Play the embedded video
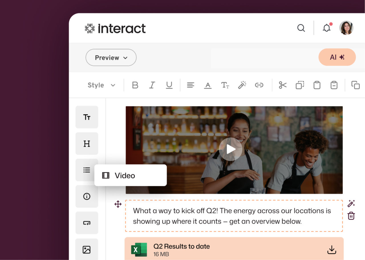 [x=230, y=149]
